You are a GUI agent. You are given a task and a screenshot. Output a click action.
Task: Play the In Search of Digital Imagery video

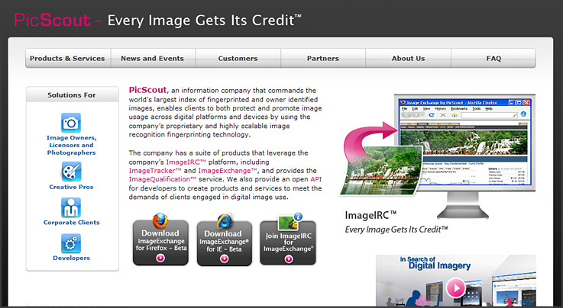click(456, 288)
